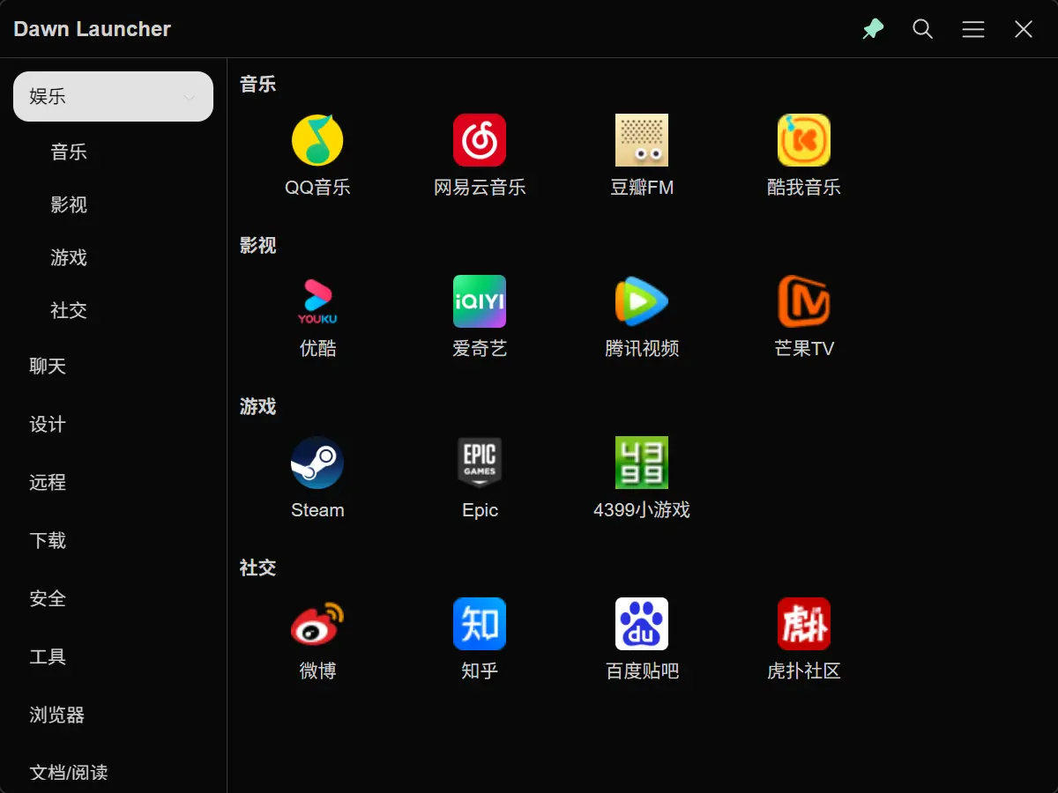Click the 游戏 section heading
The image size is (1058, 793).
coord(257,407)
